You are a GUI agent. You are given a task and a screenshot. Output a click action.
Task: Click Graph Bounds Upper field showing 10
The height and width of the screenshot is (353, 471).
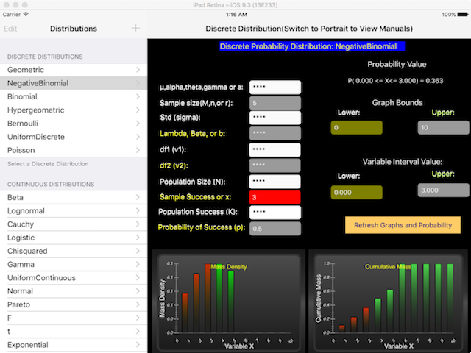[x=443, y=127]
